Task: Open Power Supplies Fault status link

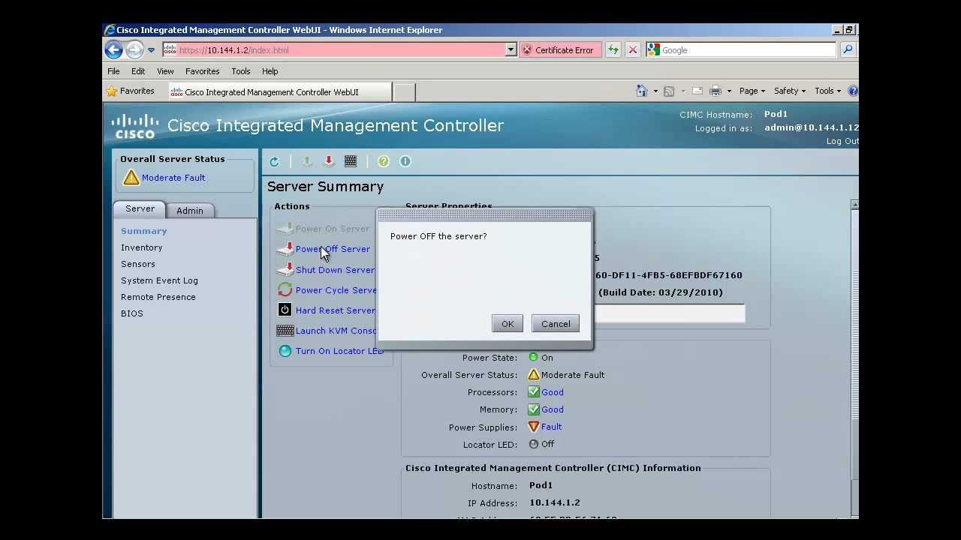Action: [552, 427]
